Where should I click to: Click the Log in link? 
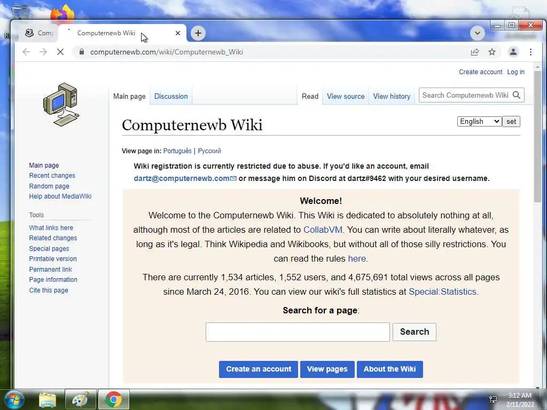pos(515,72)
